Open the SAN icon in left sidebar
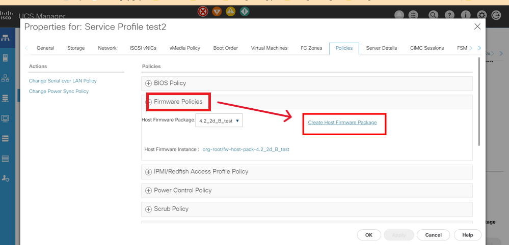 5,98
